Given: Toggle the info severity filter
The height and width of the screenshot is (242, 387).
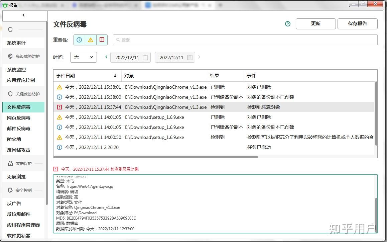Looking at the screenshot, I should [x=79, y=39].
